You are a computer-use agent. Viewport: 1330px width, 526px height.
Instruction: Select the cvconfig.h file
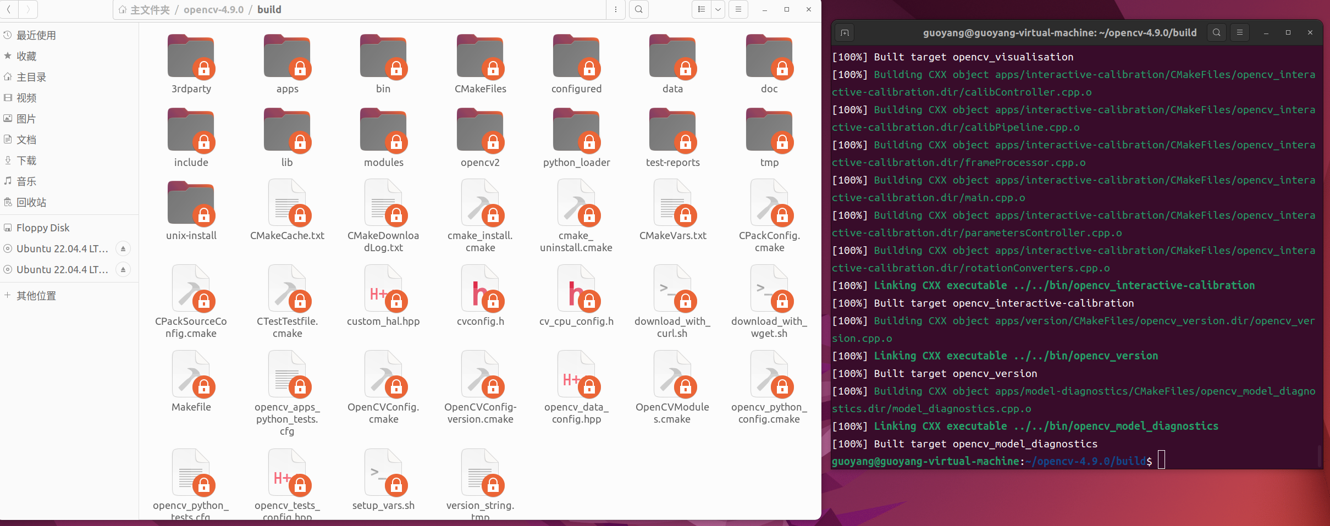pyautogui.click(x=480, y=296)
